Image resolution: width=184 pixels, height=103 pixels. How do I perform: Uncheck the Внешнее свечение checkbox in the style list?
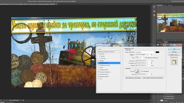pos(99,76)
